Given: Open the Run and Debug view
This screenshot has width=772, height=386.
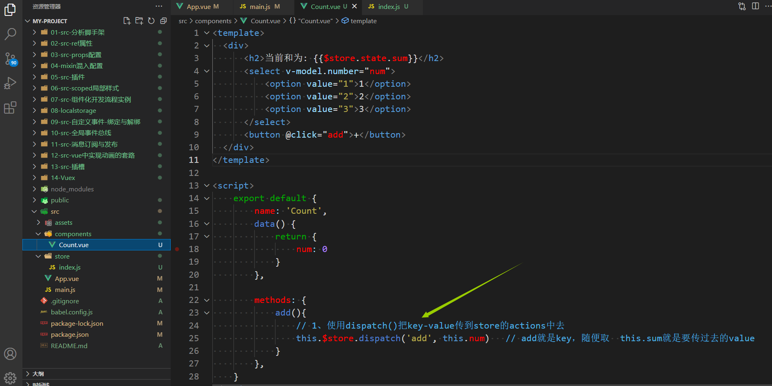Looking at the screenshot, I should [10, 83].
